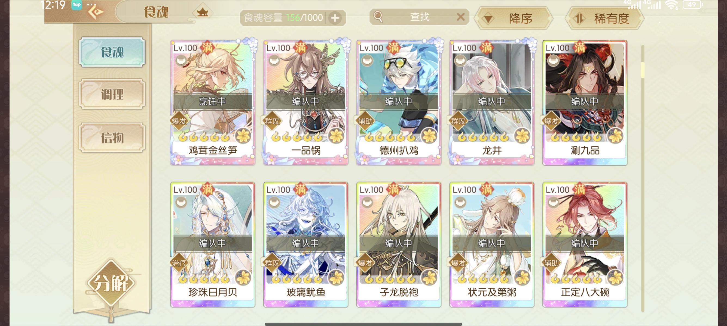Tap the 治疗 tag on 珍珠日月贝
The width and height of the screenshot is (727, 326).
coord(179,263)
